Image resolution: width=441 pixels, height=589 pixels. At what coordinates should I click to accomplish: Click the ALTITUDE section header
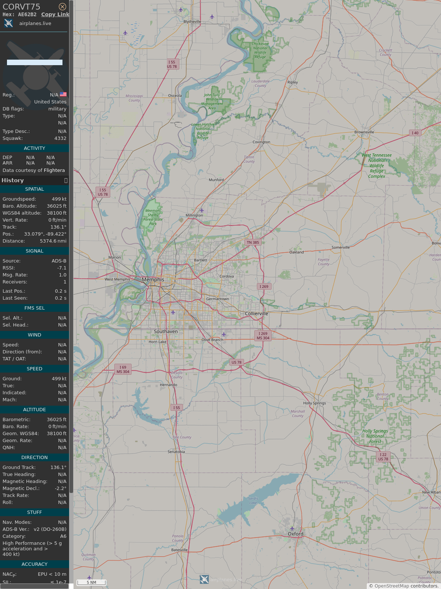click(35, 409)
